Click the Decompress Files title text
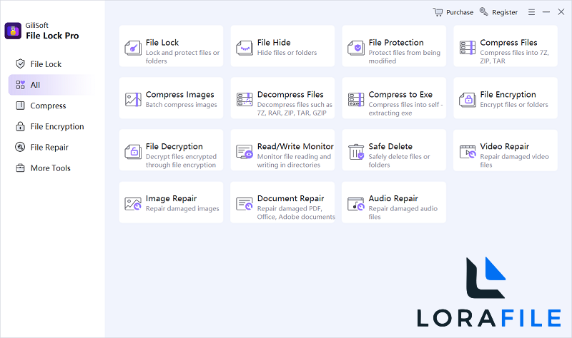This screenshot has height=338, width=572. pyautogui.click(x=290, y=95)
